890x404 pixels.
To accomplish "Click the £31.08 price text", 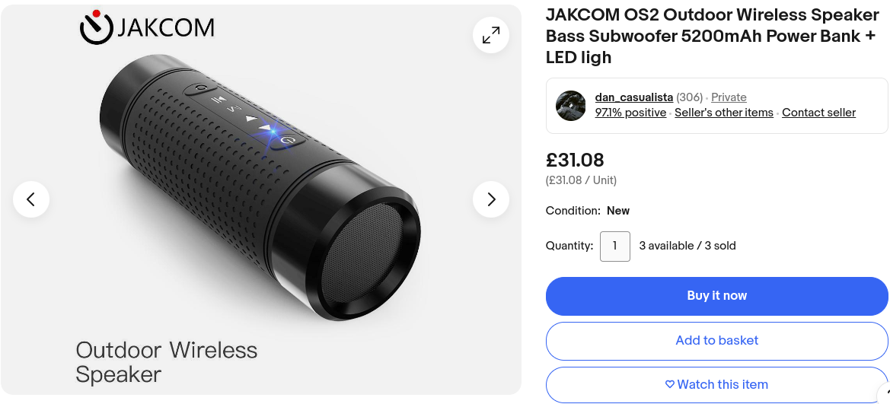I will pyautogui.click(x=575, y=161).
